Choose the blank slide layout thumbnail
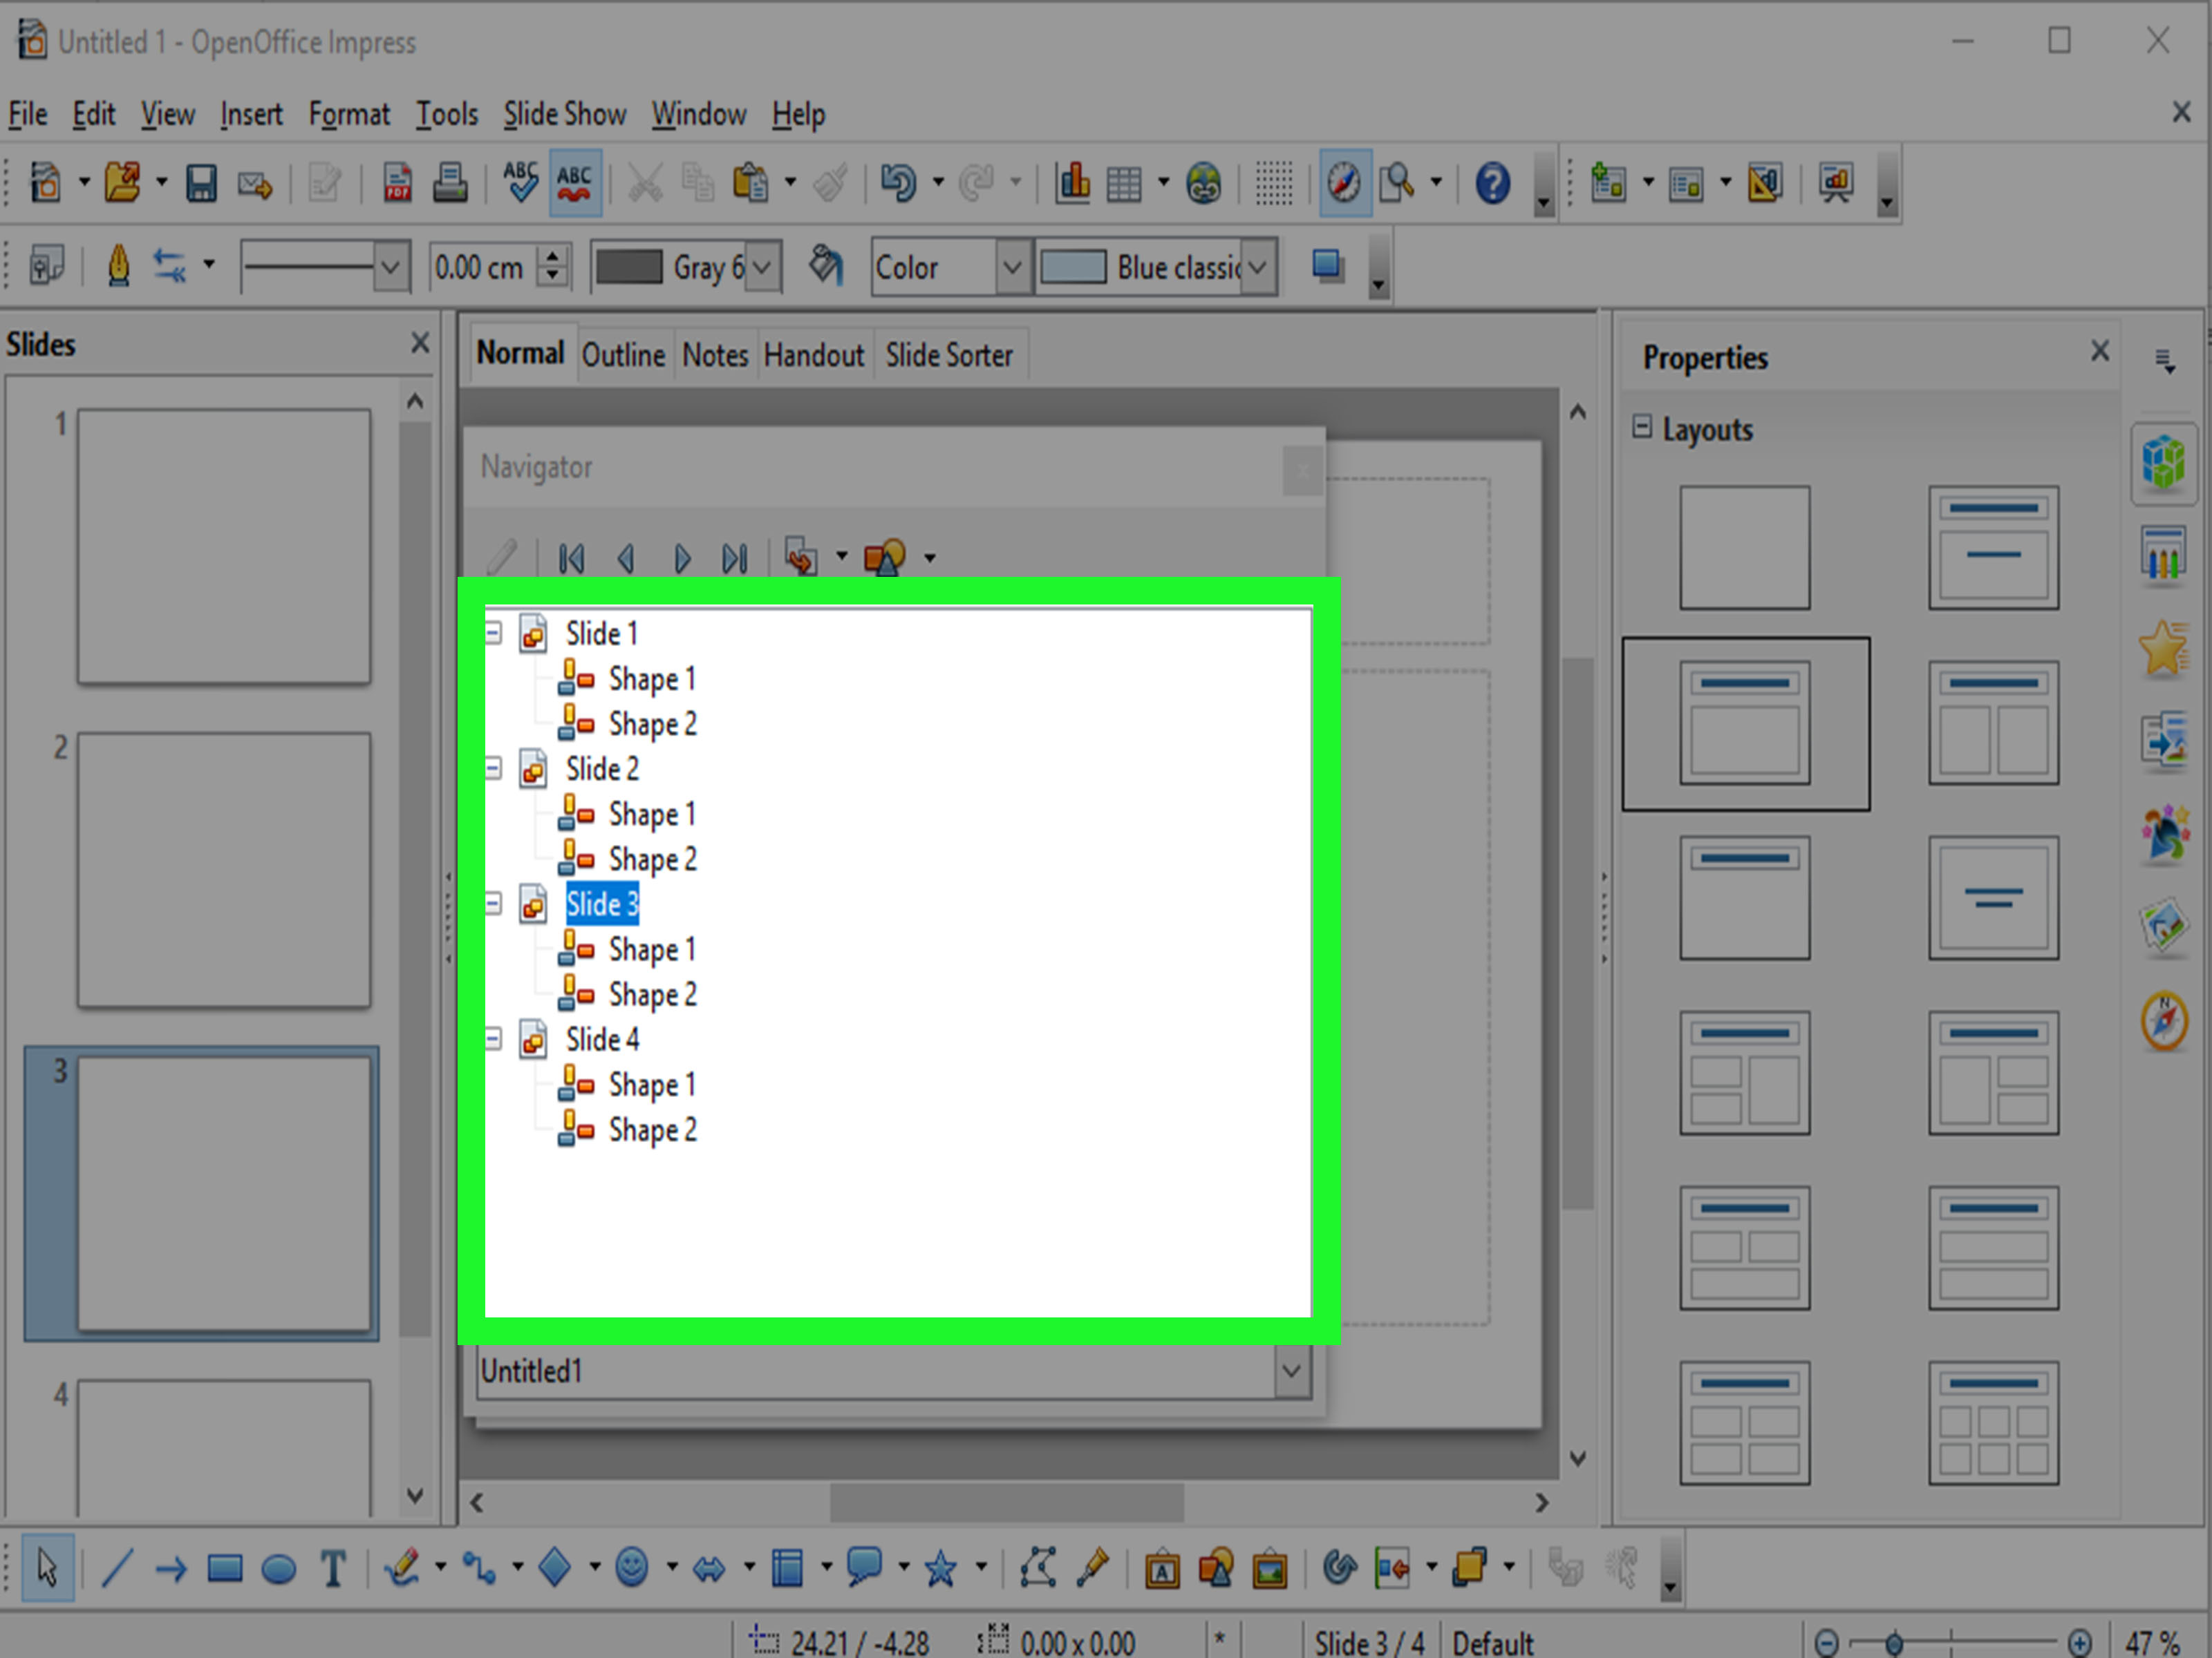 (x=1745, y=548)
